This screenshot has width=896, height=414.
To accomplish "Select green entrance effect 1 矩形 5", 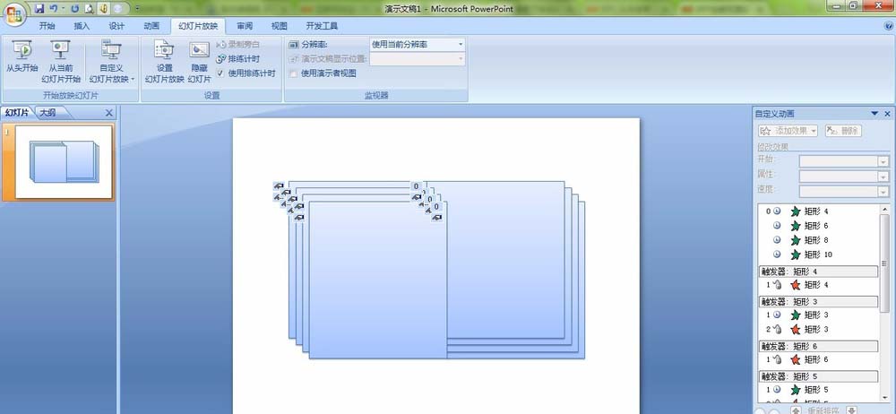I will point(819,390).
